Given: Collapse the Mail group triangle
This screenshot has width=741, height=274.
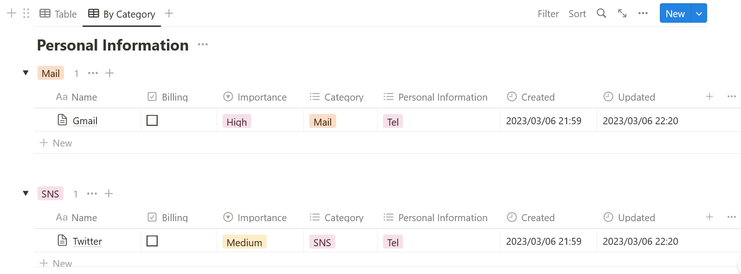Looking at the screenshot, I should pyautogui.click(x=26, y=73).
